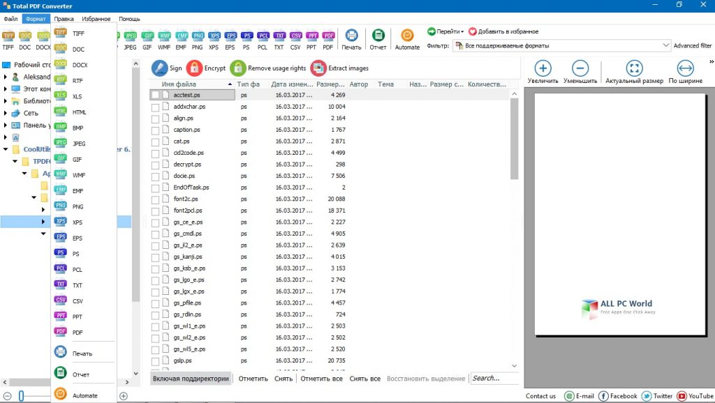Viewport: 715px width, 403px height.
Task: Open the Facebook link
Action: coord(618,396)
